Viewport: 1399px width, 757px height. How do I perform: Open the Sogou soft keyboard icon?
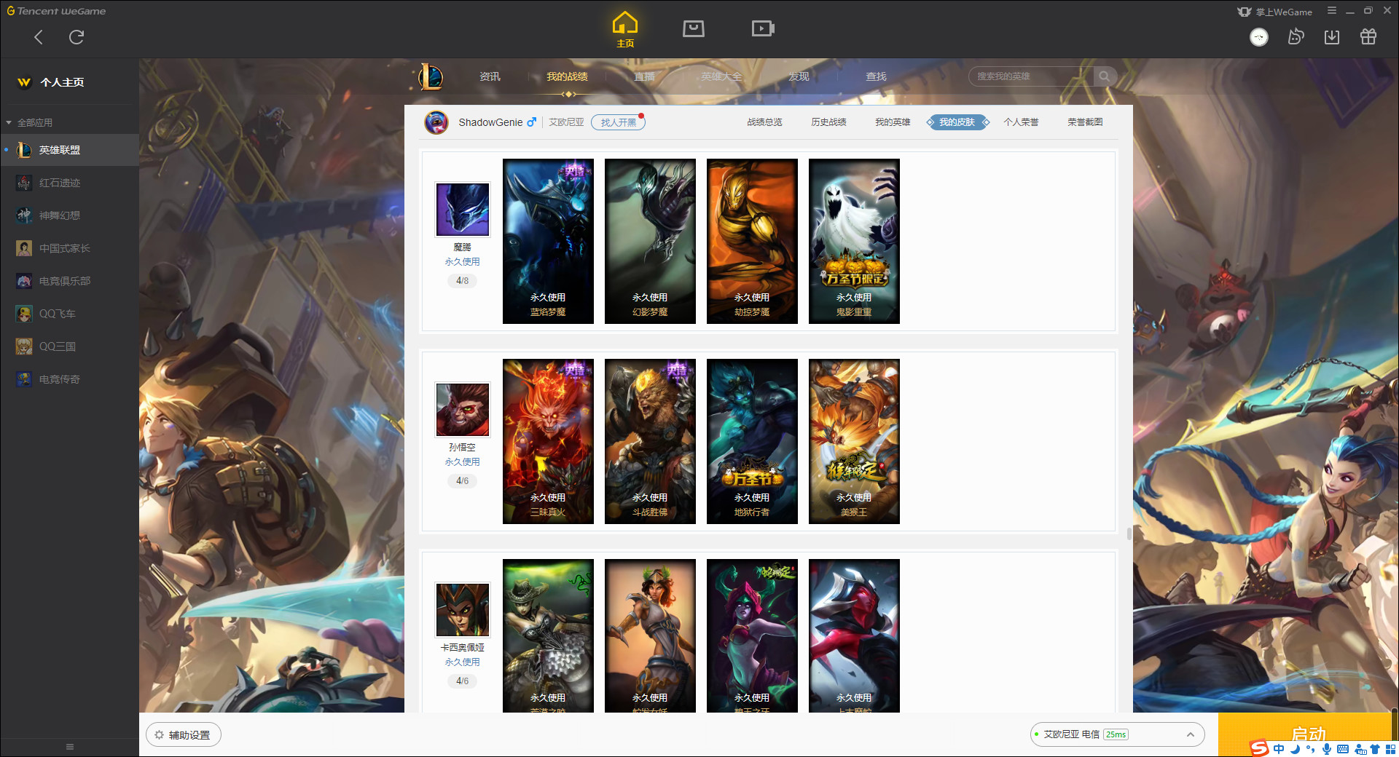pyautogui.click(x=1343, y=749)
